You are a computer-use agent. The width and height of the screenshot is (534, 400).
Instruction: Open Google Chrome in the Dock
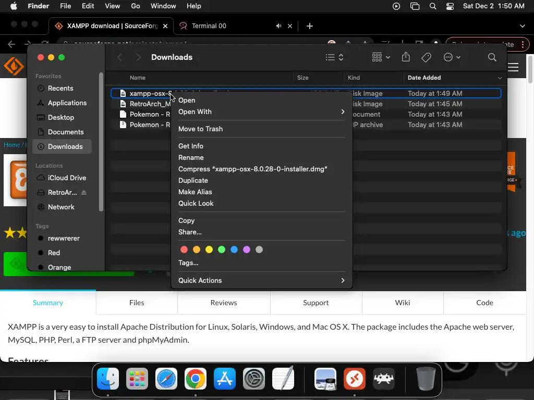click(196, 379)
